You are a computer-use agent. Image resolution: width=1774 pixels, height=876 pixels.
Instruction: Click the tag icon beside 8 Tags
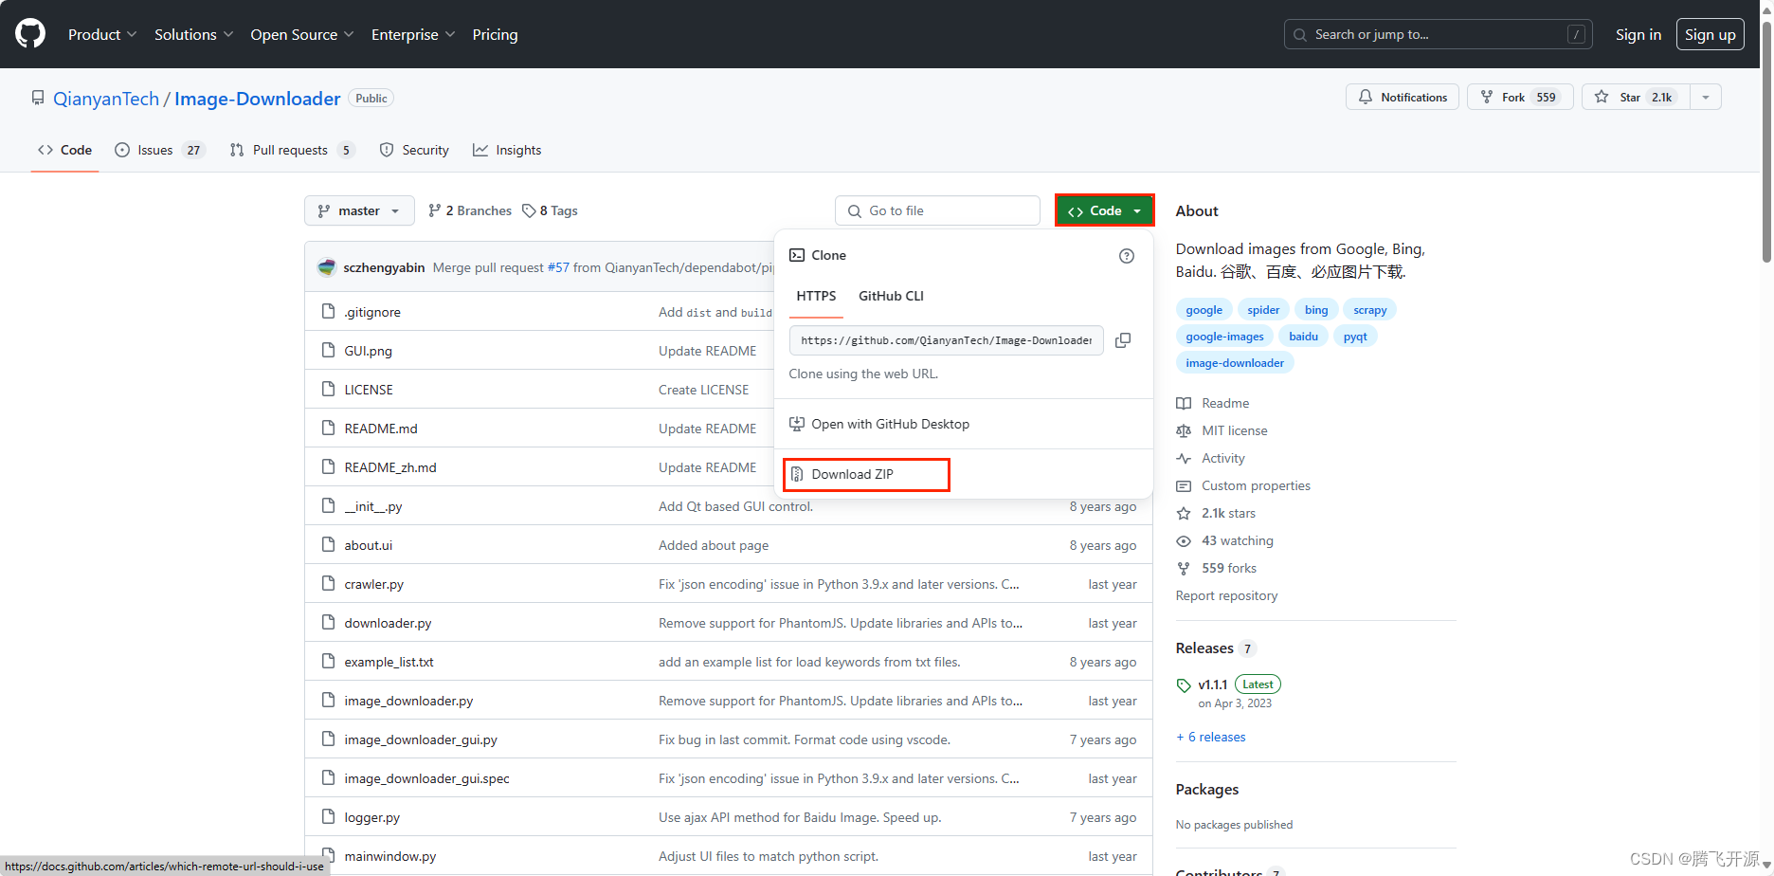click(529, 210)
